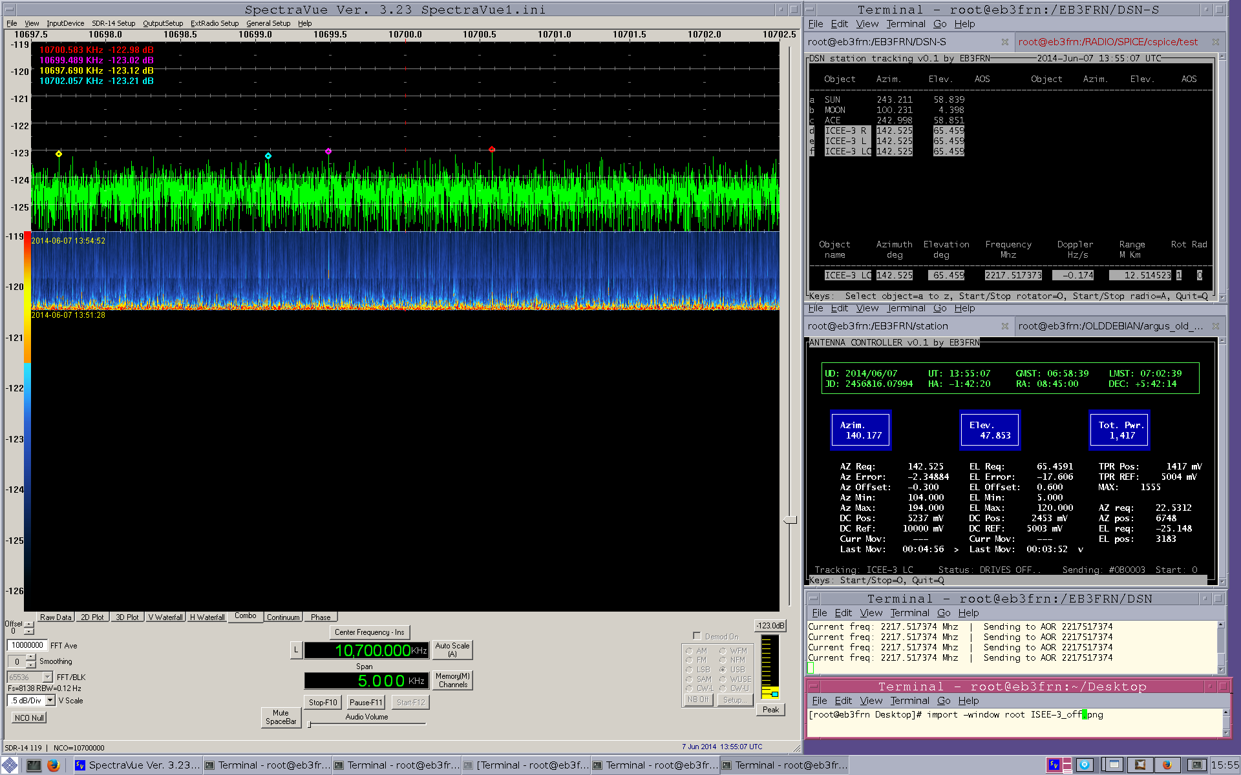Open the V Scale dB/Div dropdown
1241x775 pixels.
point(50,701)
